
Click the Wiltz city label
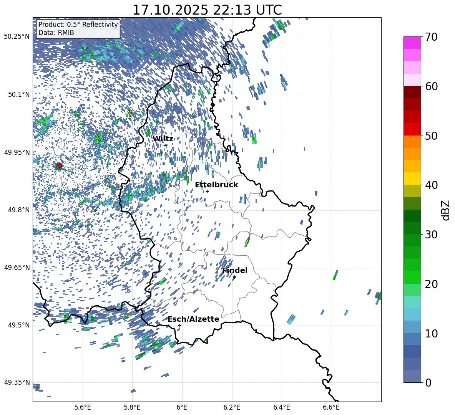pos(163,139)
